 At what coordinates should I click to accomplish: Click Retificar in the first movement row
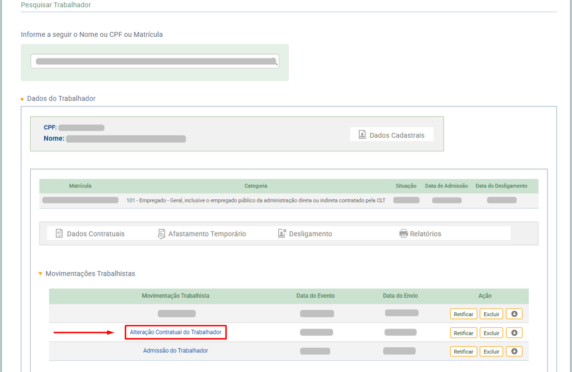point(463,314)
